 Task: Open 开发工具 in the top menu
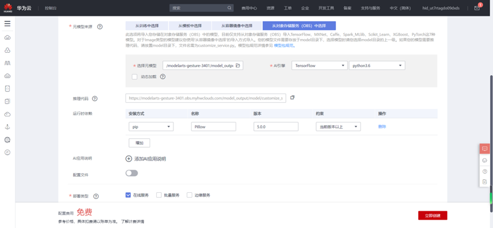[326, 8]
